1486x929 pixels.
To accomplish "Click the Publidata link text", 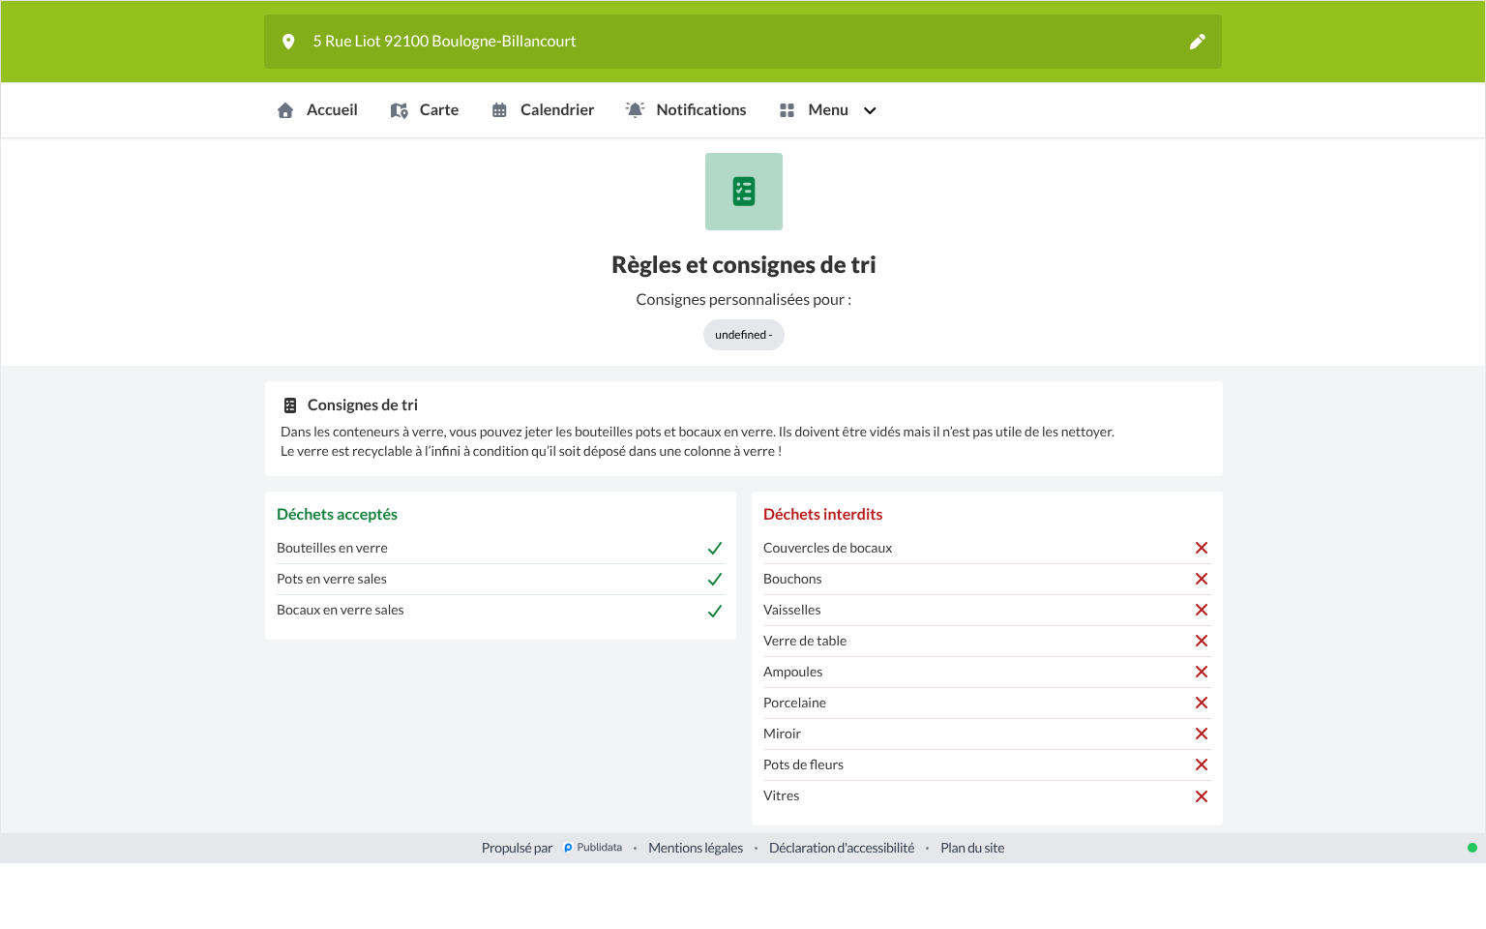I will click(600, 848).
